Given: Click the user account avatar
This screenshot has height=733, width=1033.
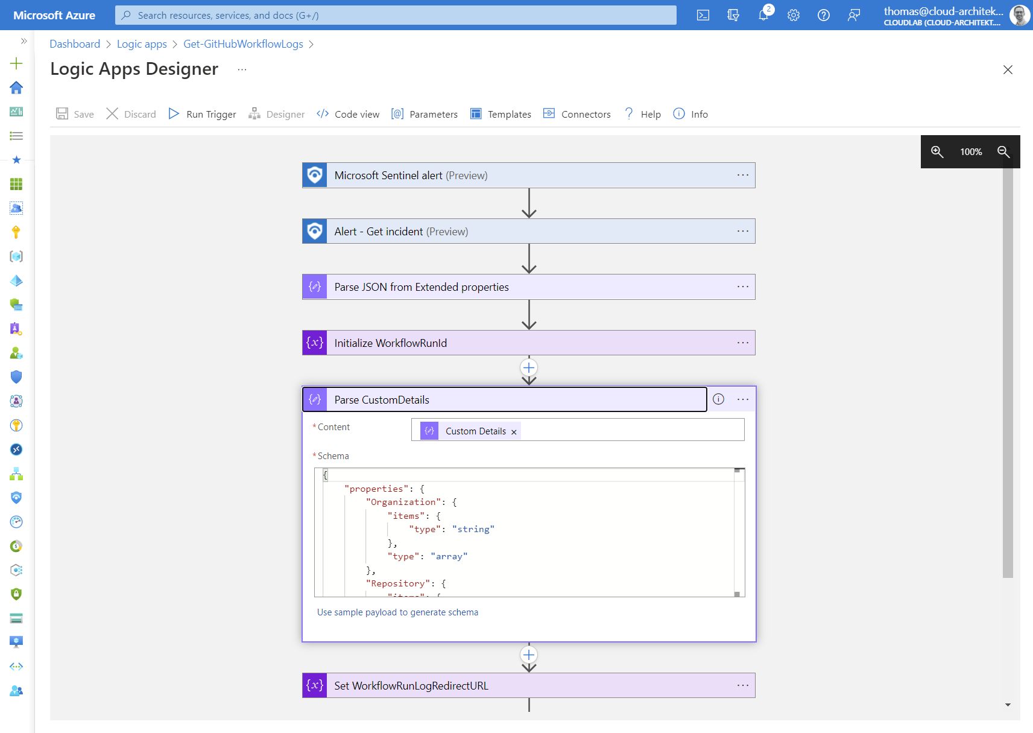Looking at the screenshot, I should [1020, 15].
